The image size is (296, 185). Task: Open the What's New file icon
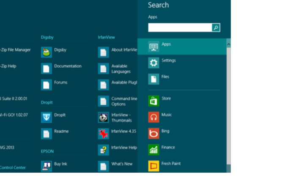coord(104,166)
